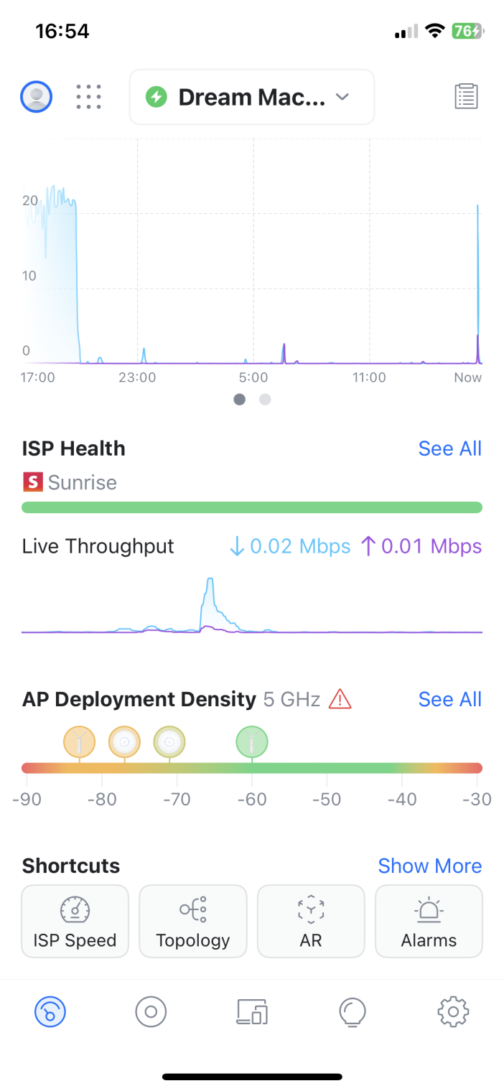Tap the AP density warning triangle

340,699
